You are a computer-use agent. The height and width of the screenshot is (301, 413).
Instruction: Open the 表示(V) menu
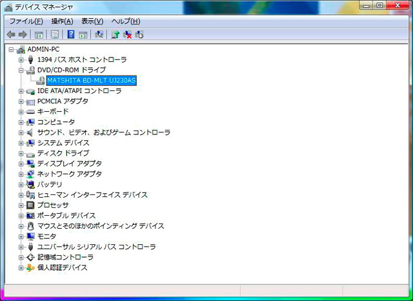92,21
